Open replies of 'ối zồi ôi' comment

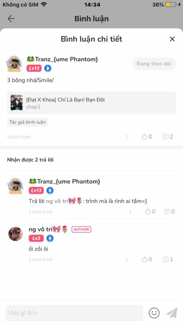[168, 259]
